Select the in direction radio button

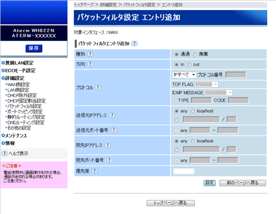177,65
